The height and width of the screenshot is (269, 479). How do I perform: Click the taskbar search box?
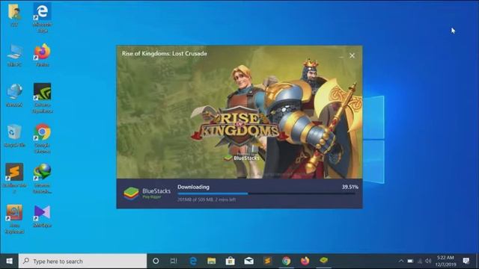tap(83, 261)
